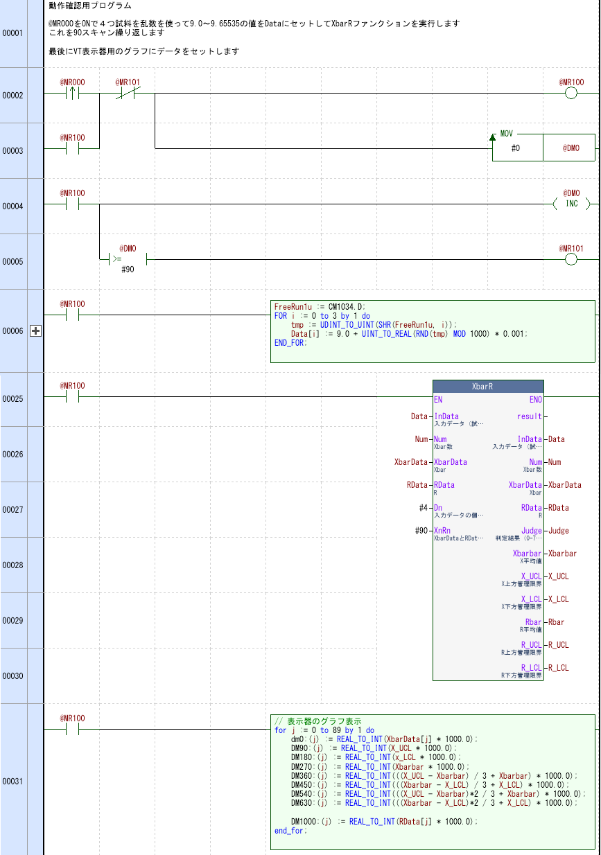Select the @DM0 INC instruction on rung 00004

571,204
